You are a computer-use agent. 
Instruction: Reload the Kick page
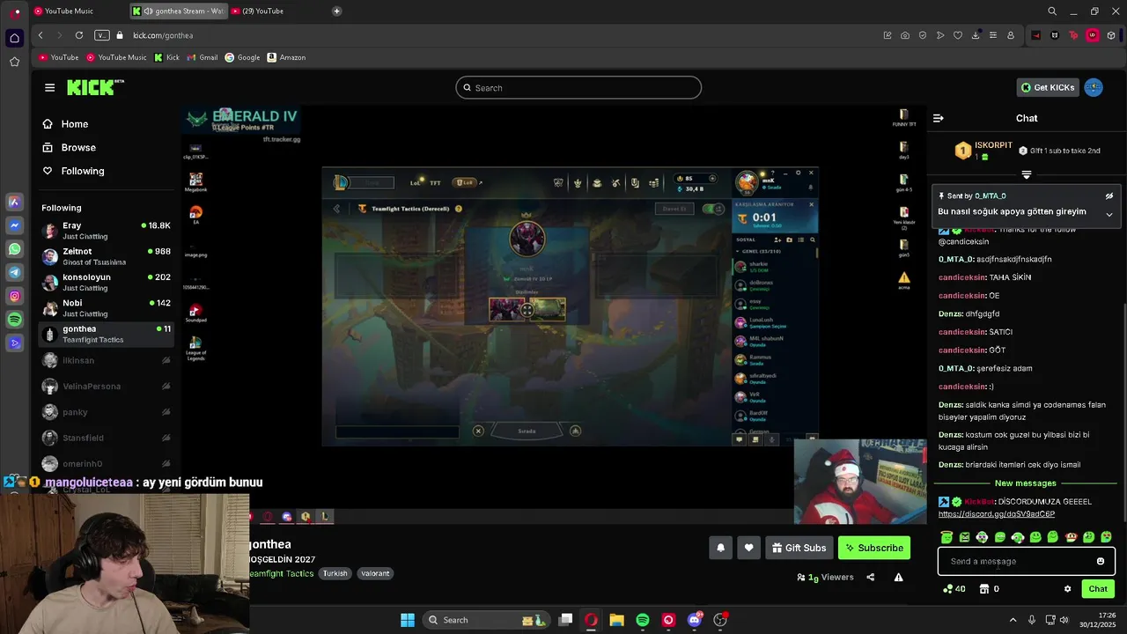tap(79, 35)
